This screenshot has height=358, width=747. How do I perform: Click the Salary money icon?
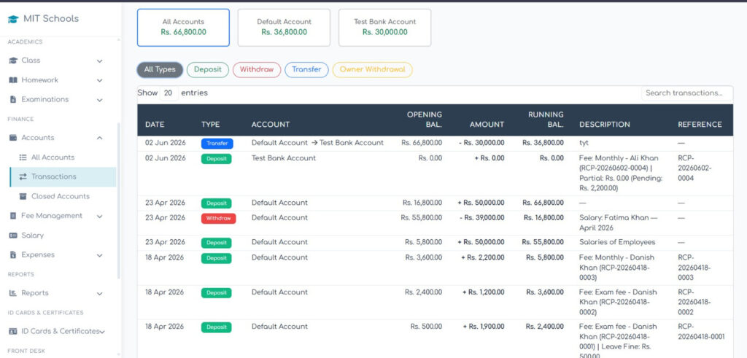13,236
